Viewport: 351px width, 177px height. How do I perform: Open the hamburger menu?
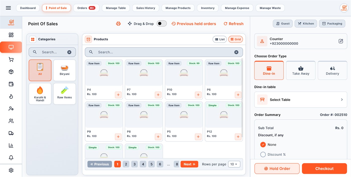[8, 8]
